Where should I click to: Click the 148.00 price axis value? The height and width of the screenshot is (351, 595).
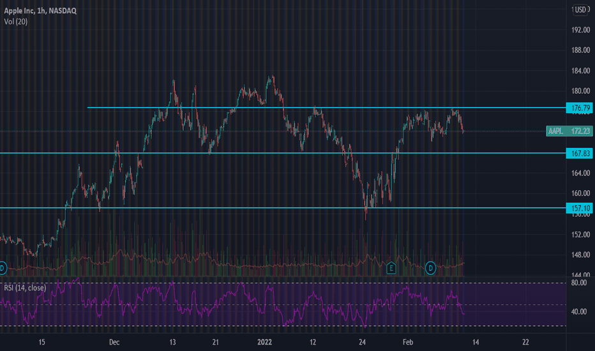coord(580,255)
